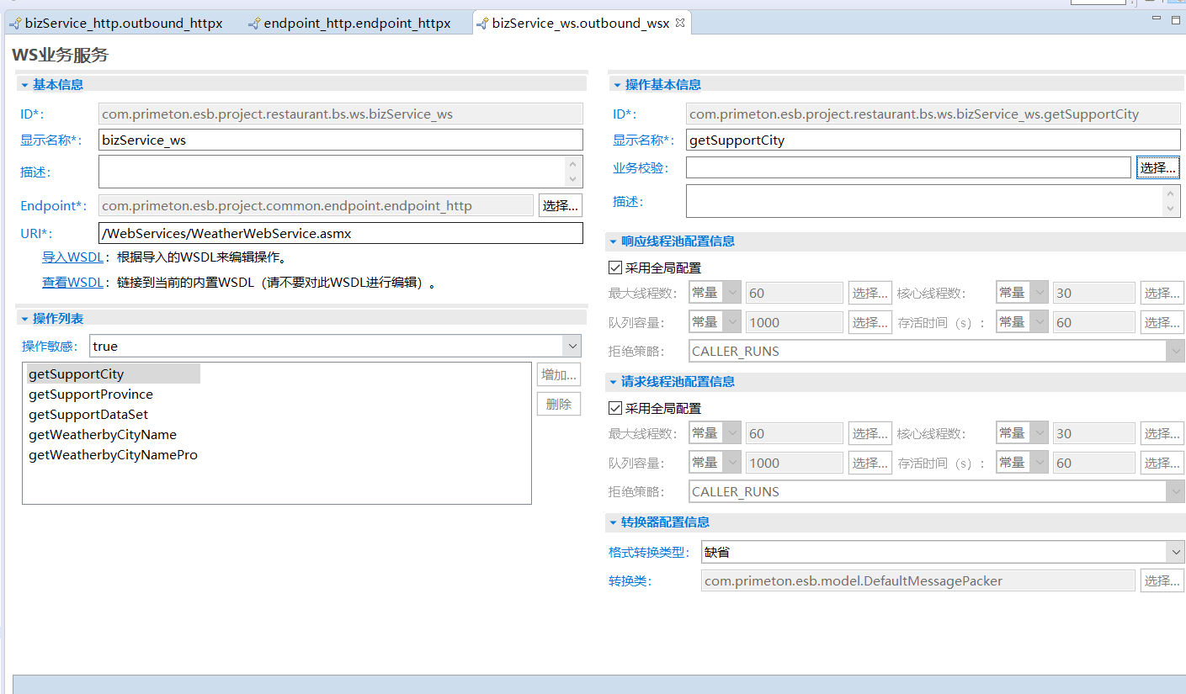This screenshot has height=694, width=1186.
Task: Click the endpoint_http.endpoint_httpx tab icon
Action: [x=254, y=24]
